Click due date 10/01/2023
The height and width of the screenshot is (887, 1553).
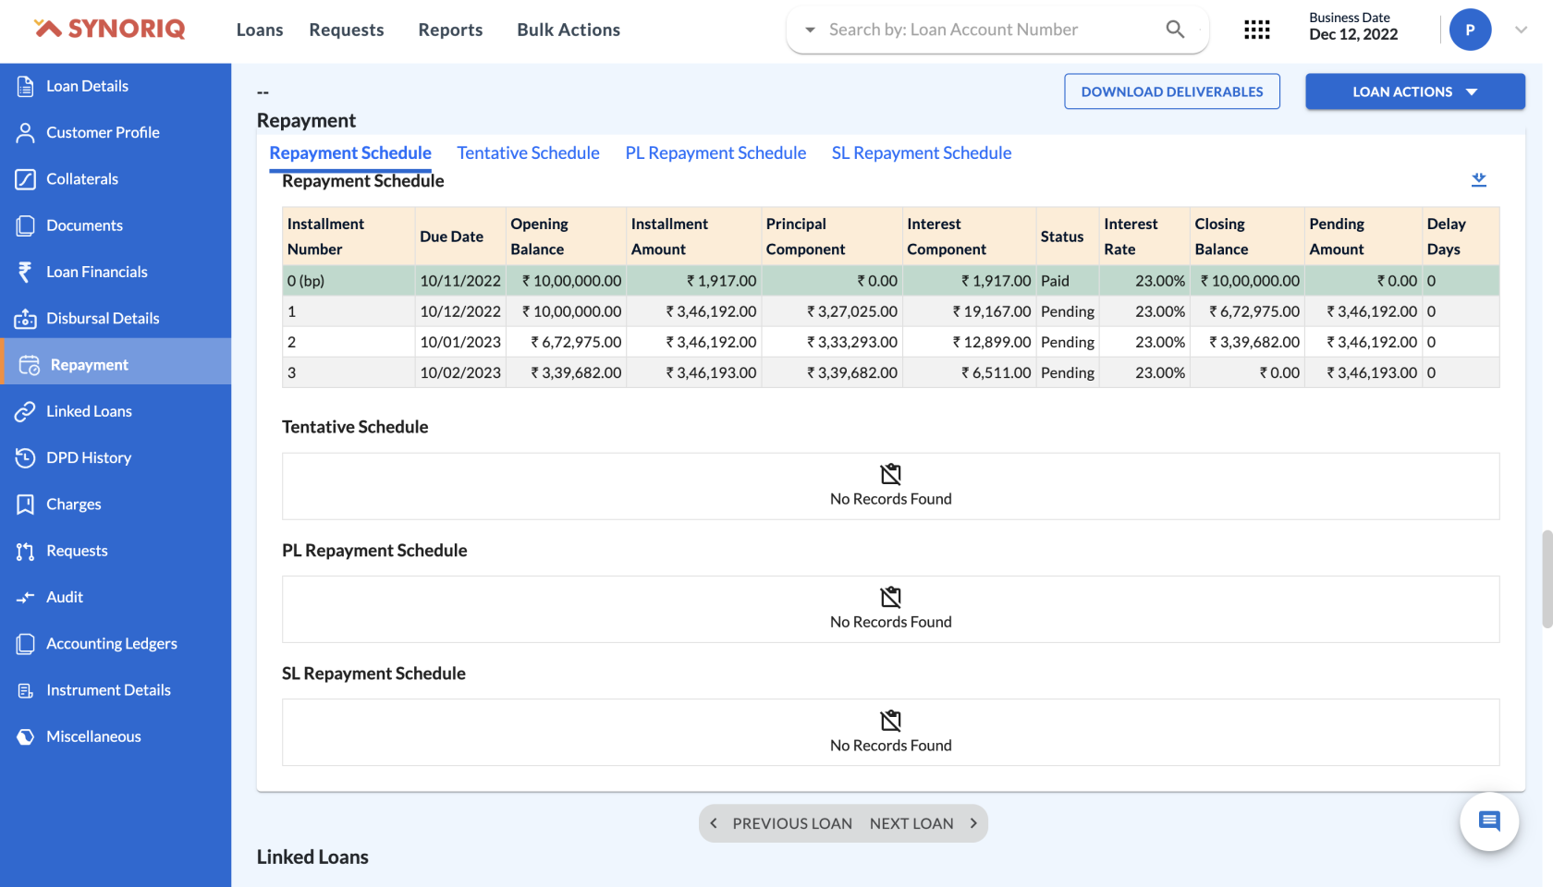coord(460,342)
